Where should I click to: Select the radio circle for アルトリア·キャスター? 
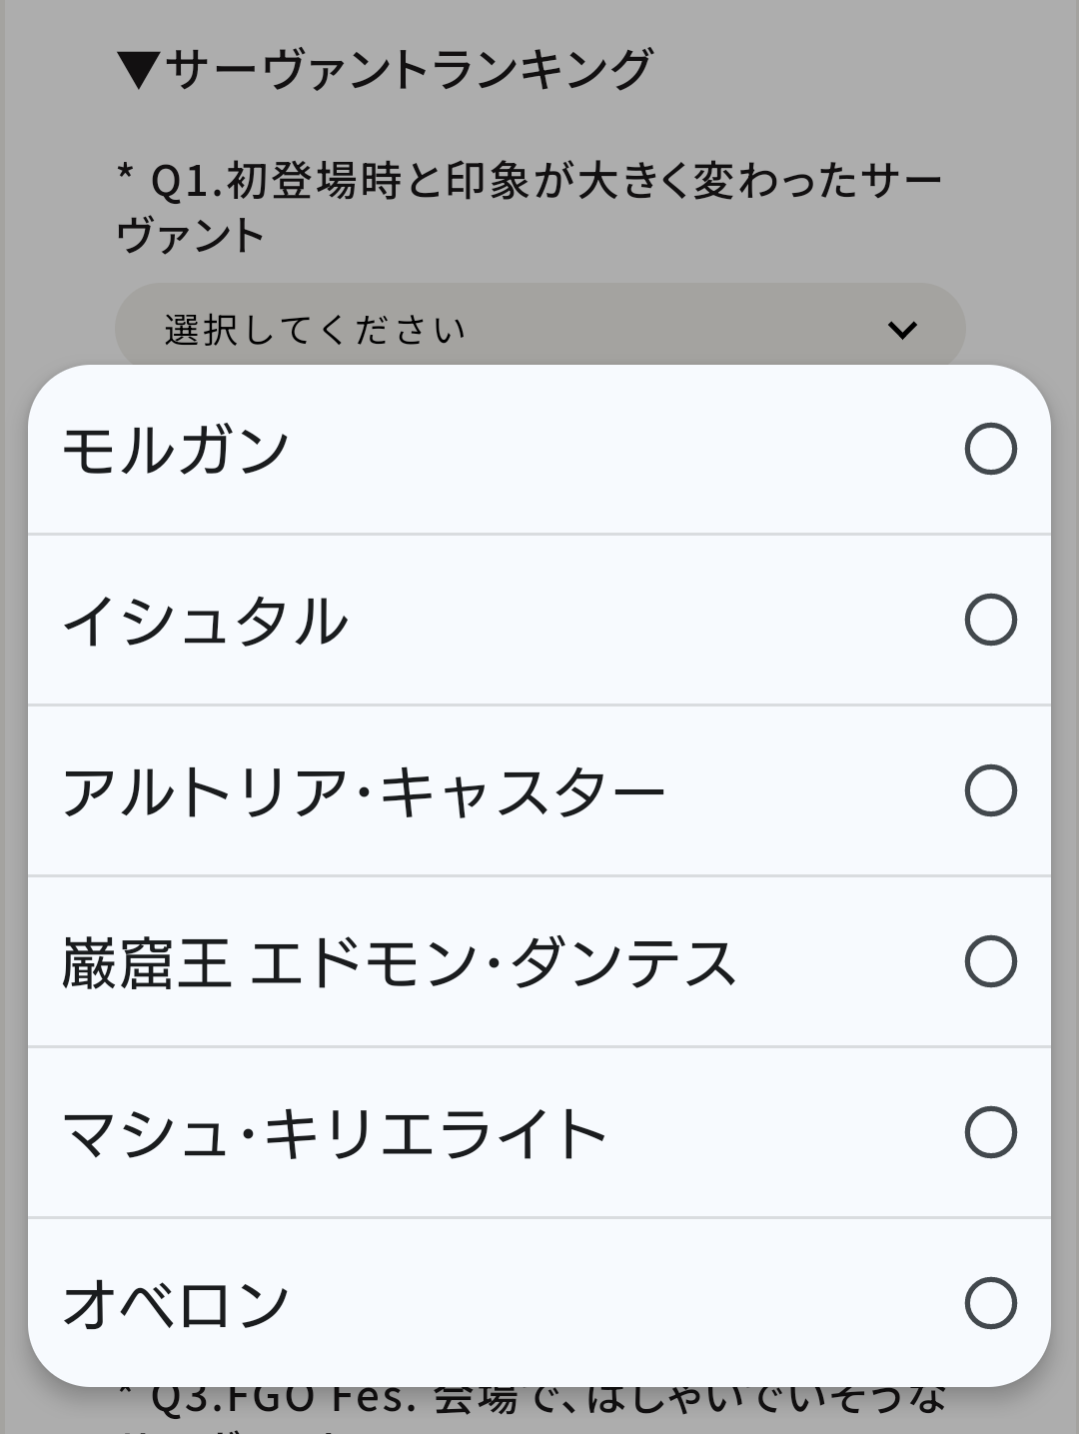pos(990,790)
